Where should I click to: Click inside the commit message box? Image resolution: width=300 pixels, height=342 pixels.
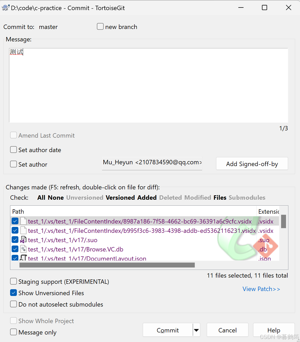click(x=148, y=85)
